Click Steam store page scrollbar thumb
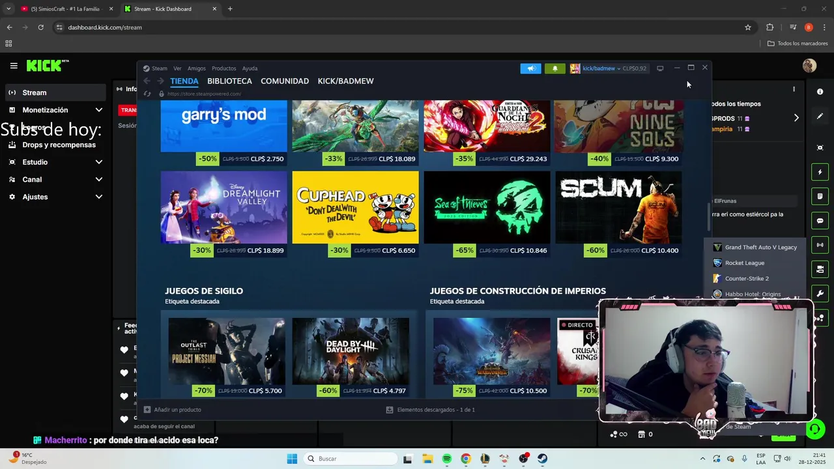The height and width of the screenshot is (469, 834). click(x=708, y=217)
